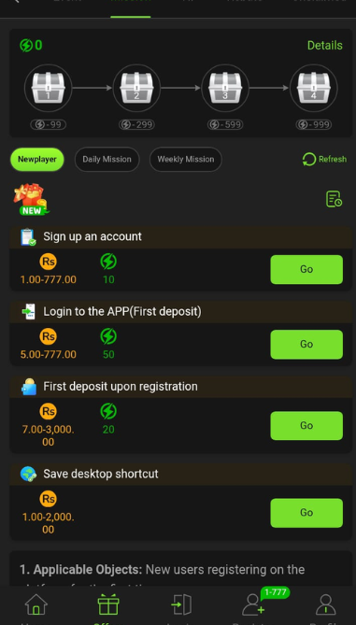The width and height of the screenshot is (356, 625).
Task: Select the Newplayer mission filter
Action: (37, 160)
